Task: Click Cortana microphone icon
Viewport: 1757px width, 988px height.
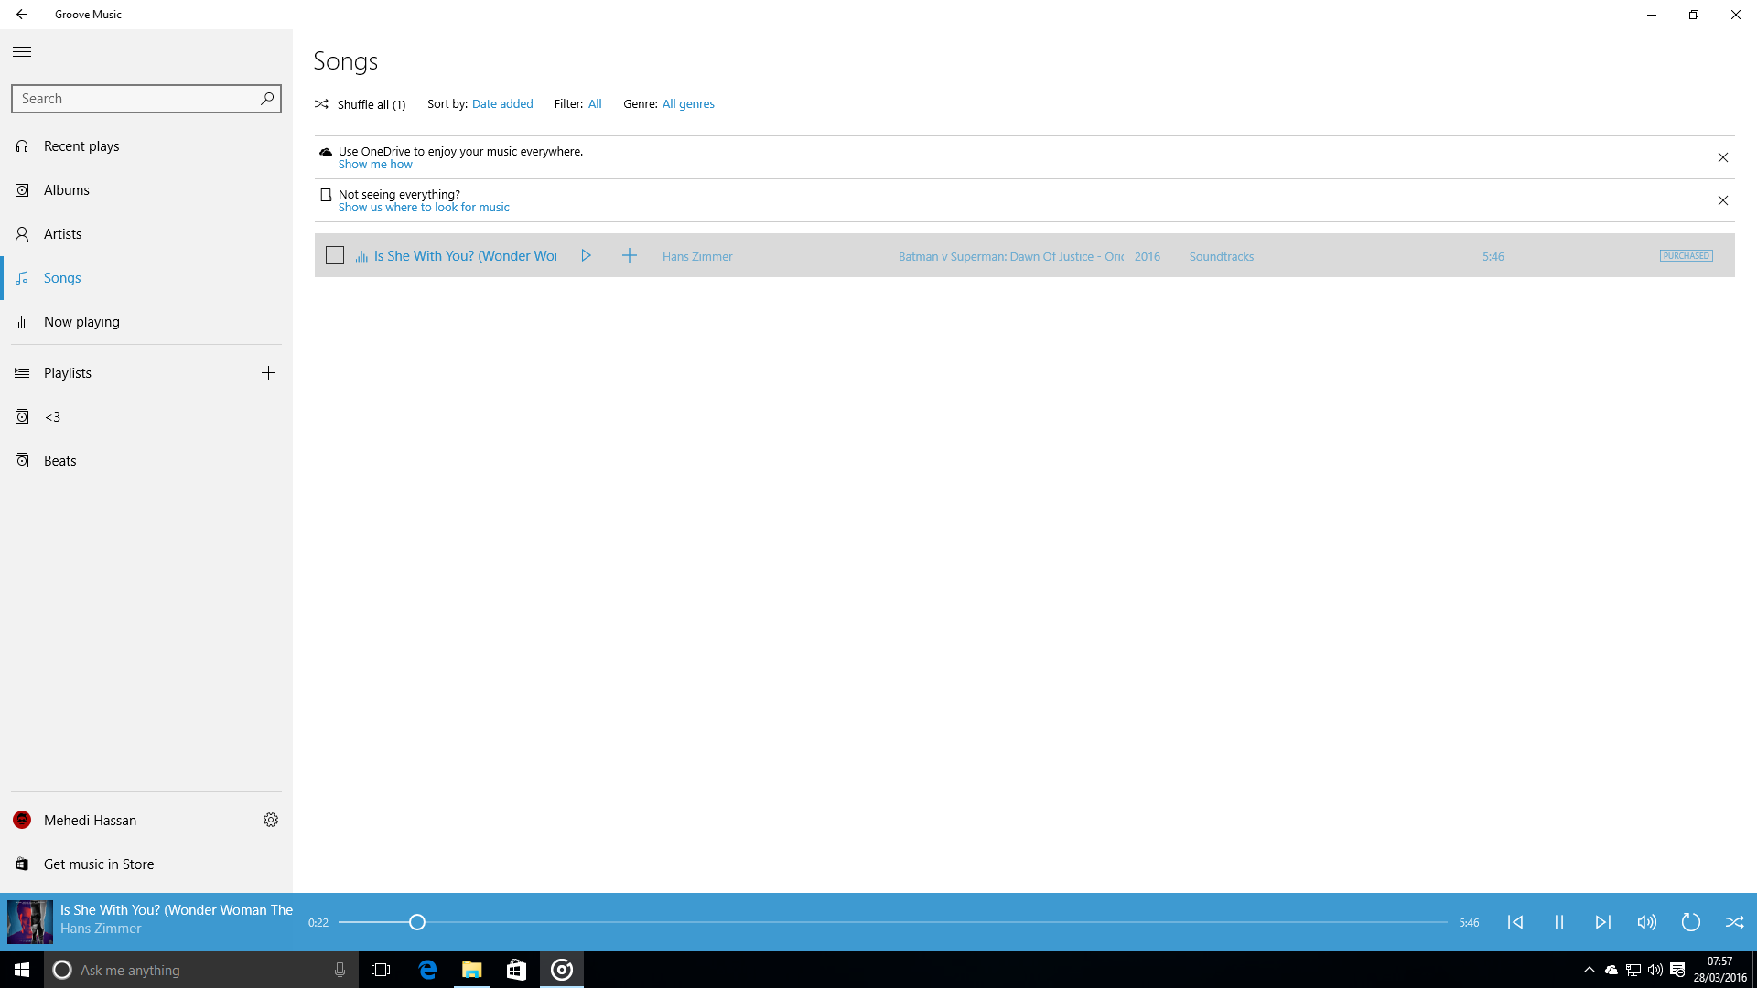Action: coord(340,970)
